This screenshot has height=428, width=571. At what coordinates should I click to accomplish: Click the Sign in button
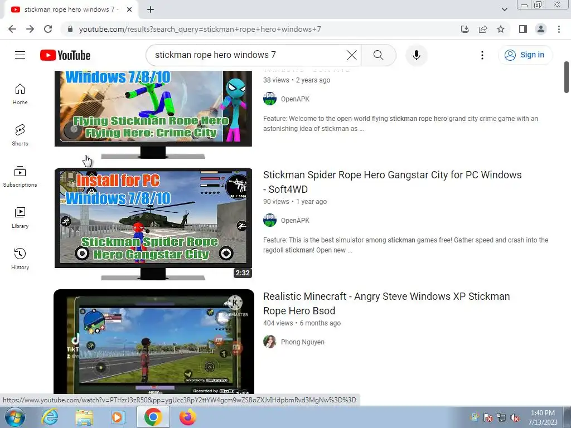(525, 55)
